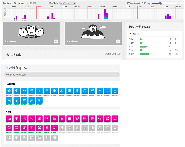Viewport: 185px width, 147px height.
Task: Open the 美 kanji tile
Action: click(115, 118)
